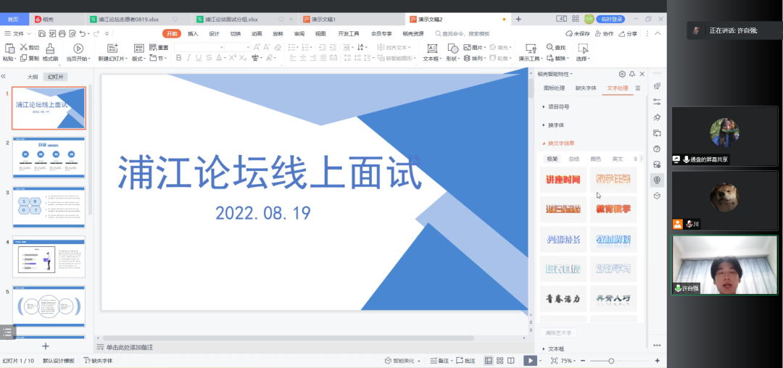Toggle italic formatting

tap(188, 59)
